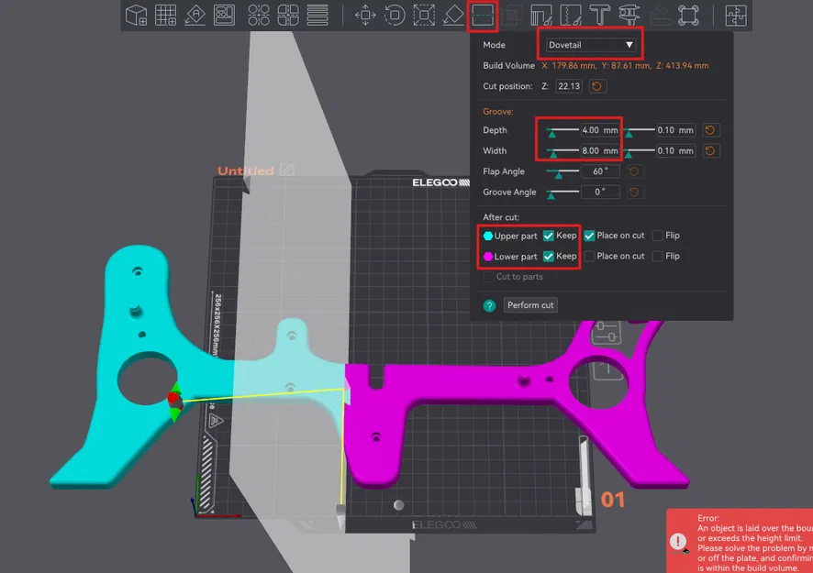Open the Seam painting tool
Viewport: 813px width, 573px height.
point(571,15)
